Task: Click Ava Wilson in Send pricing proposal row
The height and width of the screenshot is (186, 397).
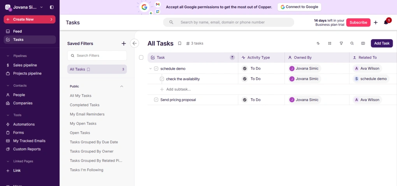Action: (367, 100)
